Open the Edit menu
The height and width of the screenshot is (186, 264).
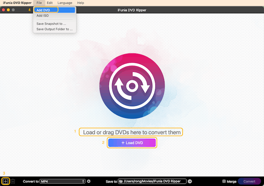click(49, 3)
